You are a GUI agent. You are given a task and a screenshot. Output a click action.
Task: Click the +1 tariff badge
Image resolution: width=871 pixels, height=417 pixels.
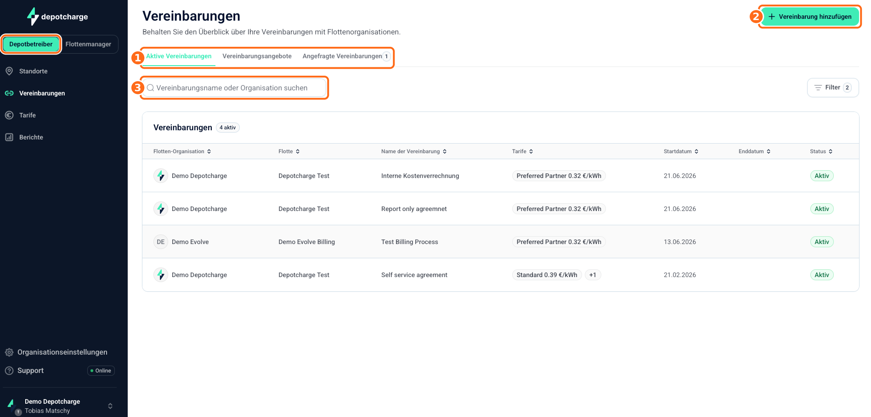[x=593, y=275]
